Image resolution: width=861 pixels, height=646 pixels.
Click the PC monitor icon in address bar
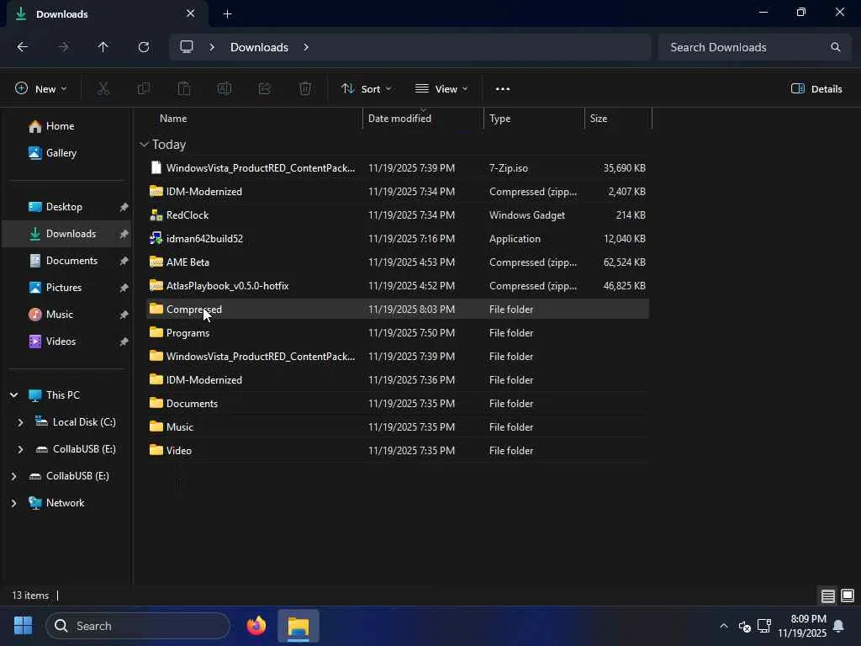click(187, 47)
